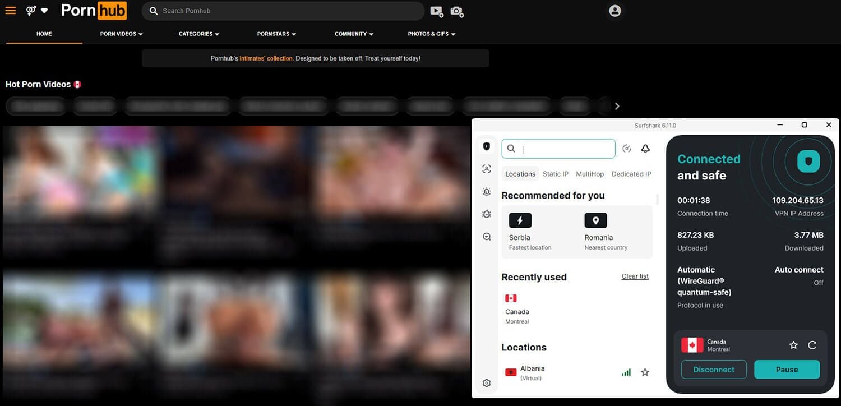The width and height of the screenshot is (841, 406).
Task: Open the Search magnifier icon in Surfshark sidebar
Action: coord(487,237)
